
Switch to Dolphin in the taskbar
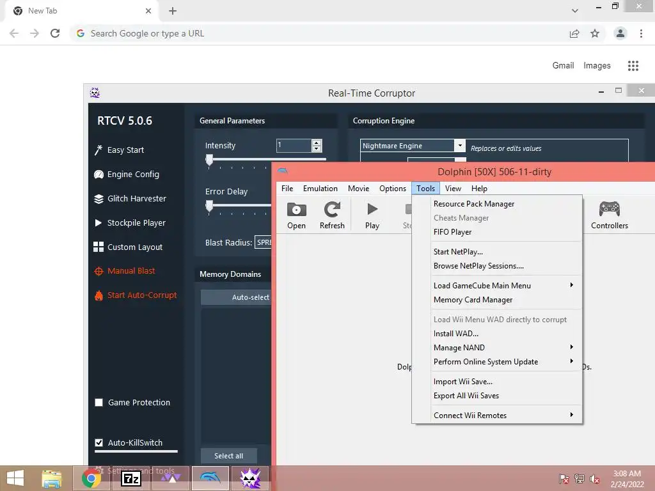[x=210, y=478]
